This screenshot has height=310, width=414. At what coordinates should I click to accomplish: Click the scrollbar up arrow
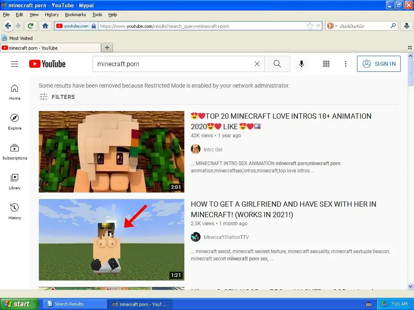click(410, 56)
